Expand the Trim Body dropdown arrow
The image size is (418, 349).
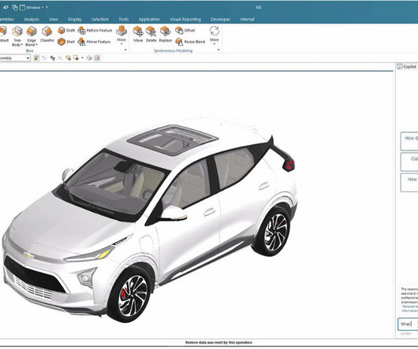(x=21, y=45)
